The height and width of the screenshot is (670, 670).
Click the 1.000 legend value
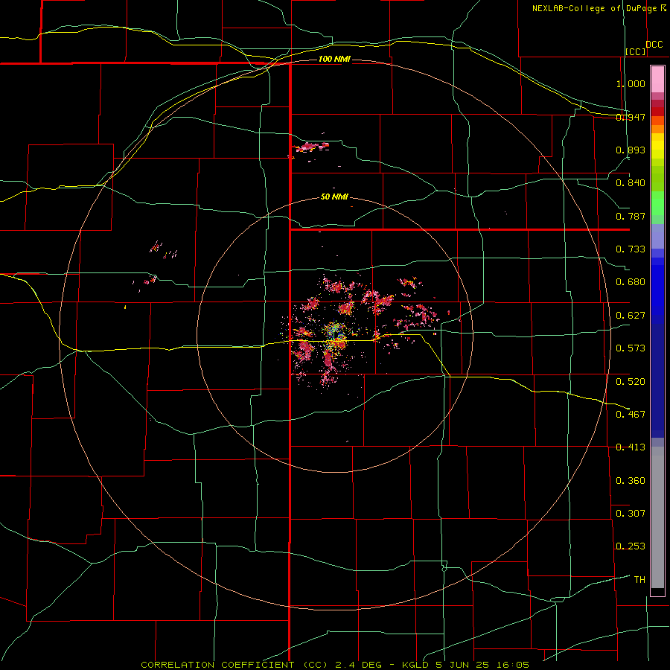coord(631,83)
